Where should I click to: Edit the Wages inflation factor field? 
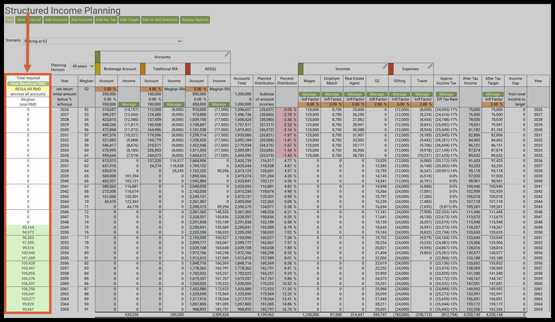point(309,105)
